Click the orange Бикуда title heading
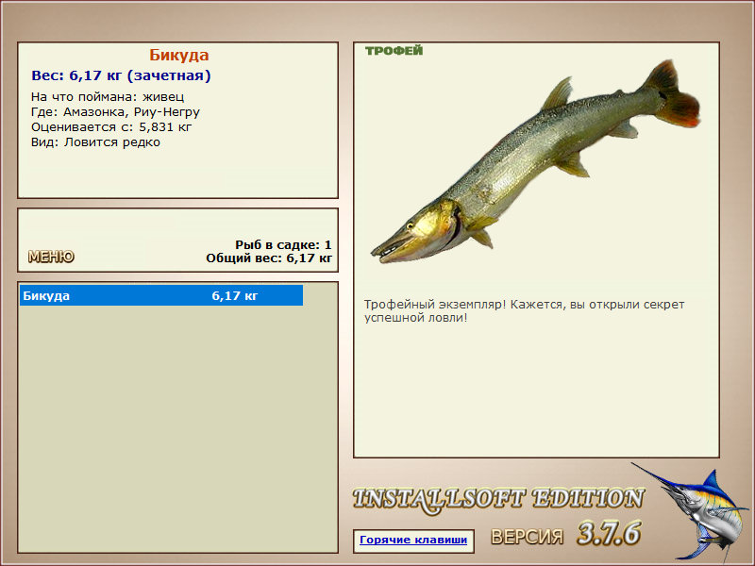The width and height of the screenshot is (755, 566). point(178,55)
